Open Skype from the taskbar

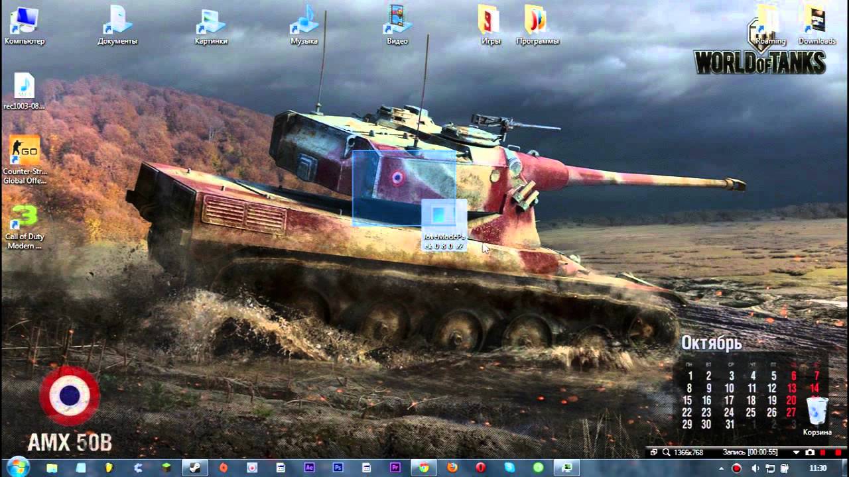[509, 468]
